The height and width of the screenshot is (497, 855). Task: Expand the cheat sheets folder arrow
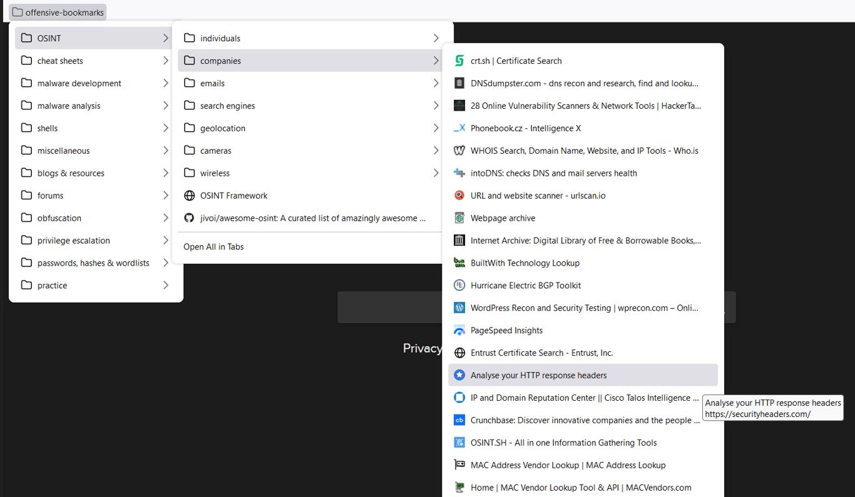click(165, 61)
